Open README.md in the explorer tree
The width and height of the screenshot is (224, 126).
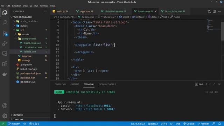28,82
